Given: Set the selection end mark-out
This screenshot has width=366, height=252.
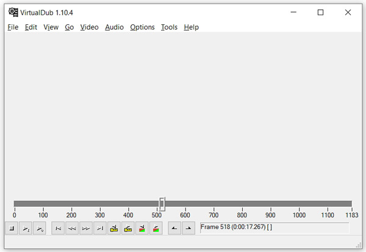Looking at the screenshot, I should point(188,228).
